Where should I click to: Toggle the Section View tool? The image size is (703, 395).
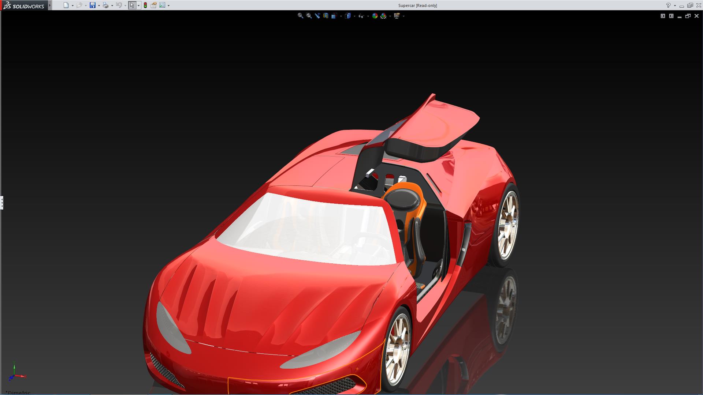(x=326, y=16)
